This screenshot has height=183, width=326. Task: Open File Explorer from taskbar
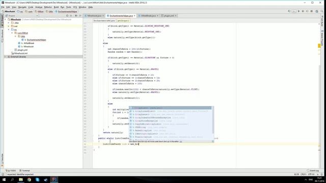pos(21,179)
